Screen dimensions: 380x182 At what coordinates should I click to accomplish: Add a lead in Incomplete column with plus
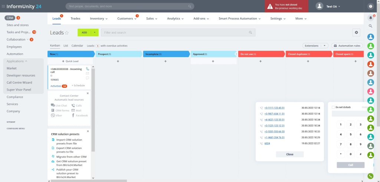point(166,61)
